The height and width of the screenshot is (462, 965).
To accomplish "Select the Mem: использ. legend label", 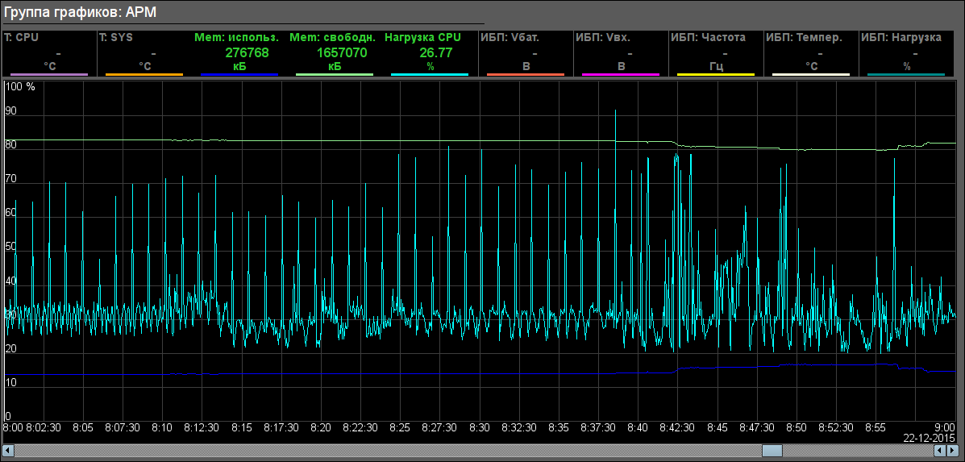I will pyautogui.click(x=237, y=38).
